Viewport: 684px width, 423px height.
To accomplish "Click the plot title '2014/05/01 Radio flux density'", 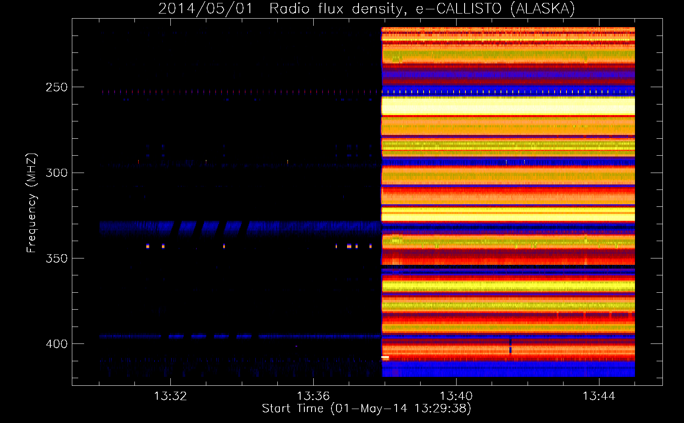I will click(x=281, y=8).
